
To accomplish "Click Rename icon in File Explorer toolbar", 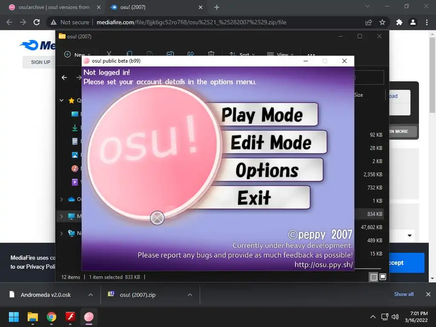I will [x=170, y=54].
